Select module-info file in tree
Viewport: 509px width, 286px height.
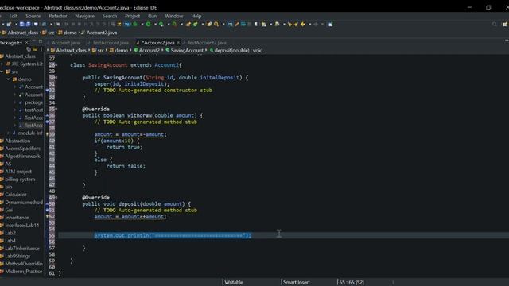tap(30, 133)
